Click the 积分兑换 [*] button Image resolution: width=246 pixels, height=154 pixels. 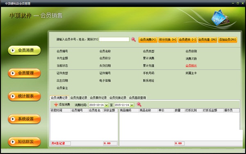168,40
